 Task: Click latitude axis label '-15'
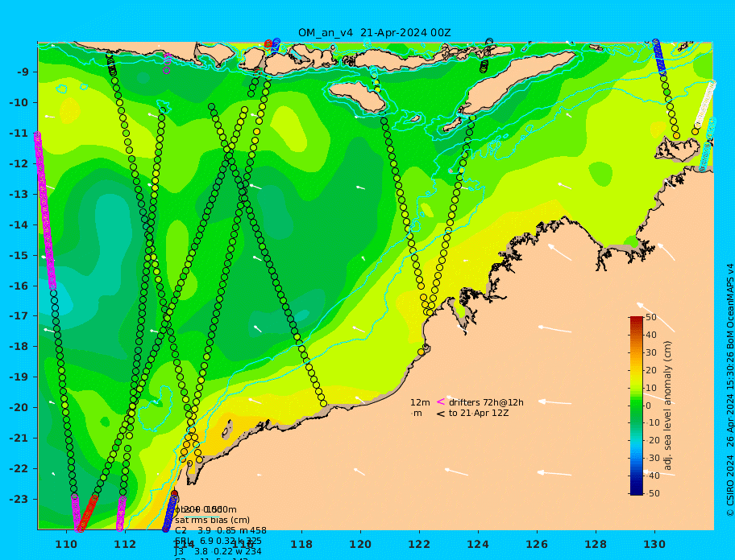pos(19,255)
